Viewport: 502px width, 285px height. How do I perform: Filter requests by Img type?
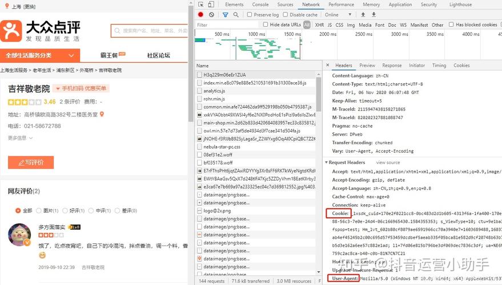tap(351, 25)
